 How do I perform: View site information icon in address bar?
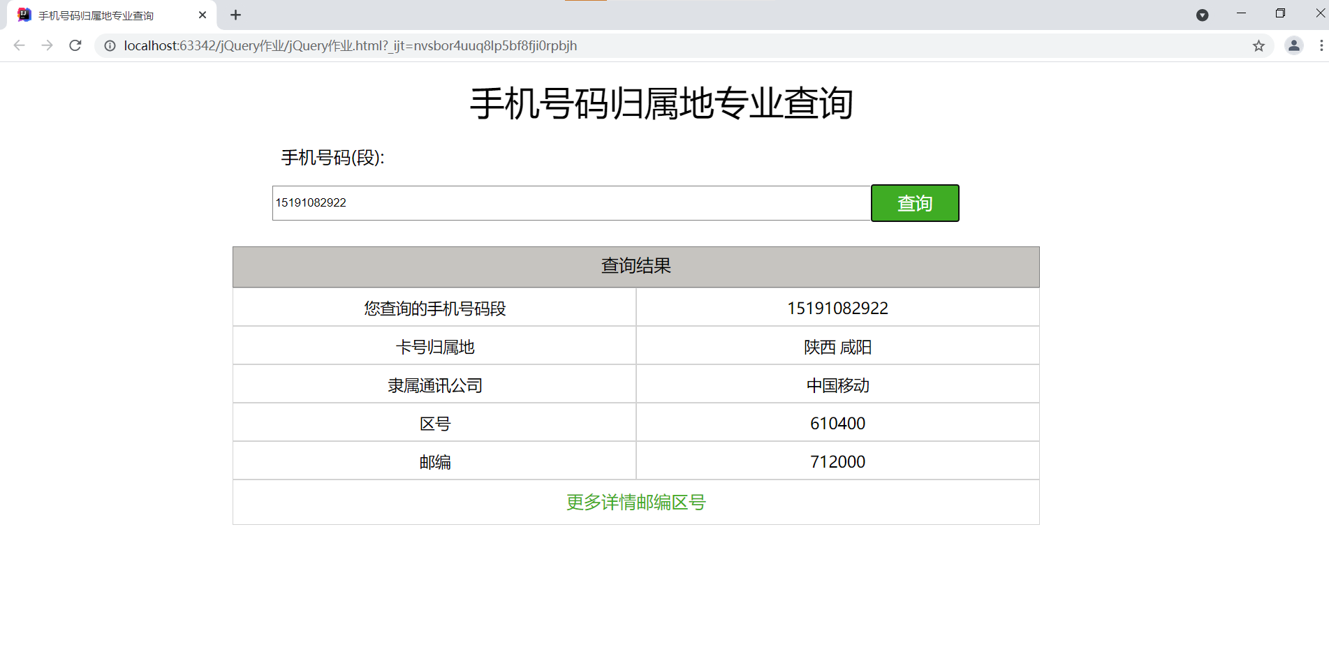pyautogui.click(x=110, y=46)
